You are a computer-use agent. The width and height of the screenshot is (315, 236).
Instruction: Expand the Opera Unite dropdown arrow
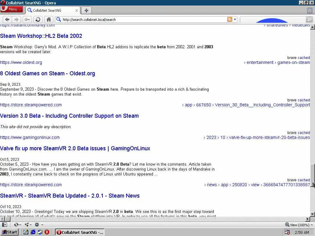30,225
